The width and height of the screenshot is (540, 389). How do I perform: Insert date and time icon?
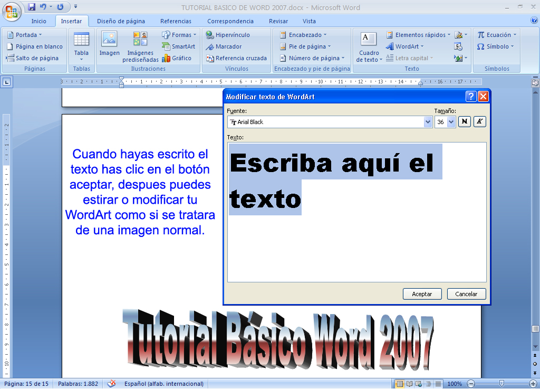[x=458, y=46]
